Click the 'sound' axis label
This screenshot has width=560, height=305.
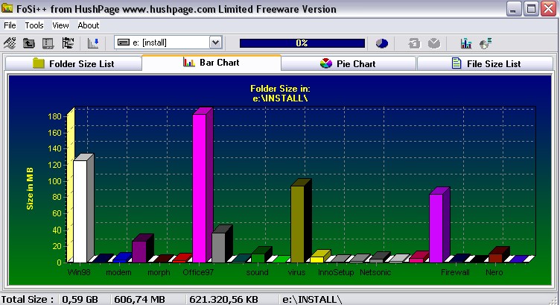click(x=257, y=272)
